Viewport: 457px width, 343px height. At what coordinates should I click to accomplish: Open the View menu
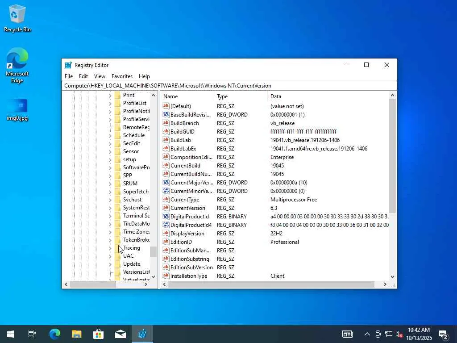[x=100, y=76]
